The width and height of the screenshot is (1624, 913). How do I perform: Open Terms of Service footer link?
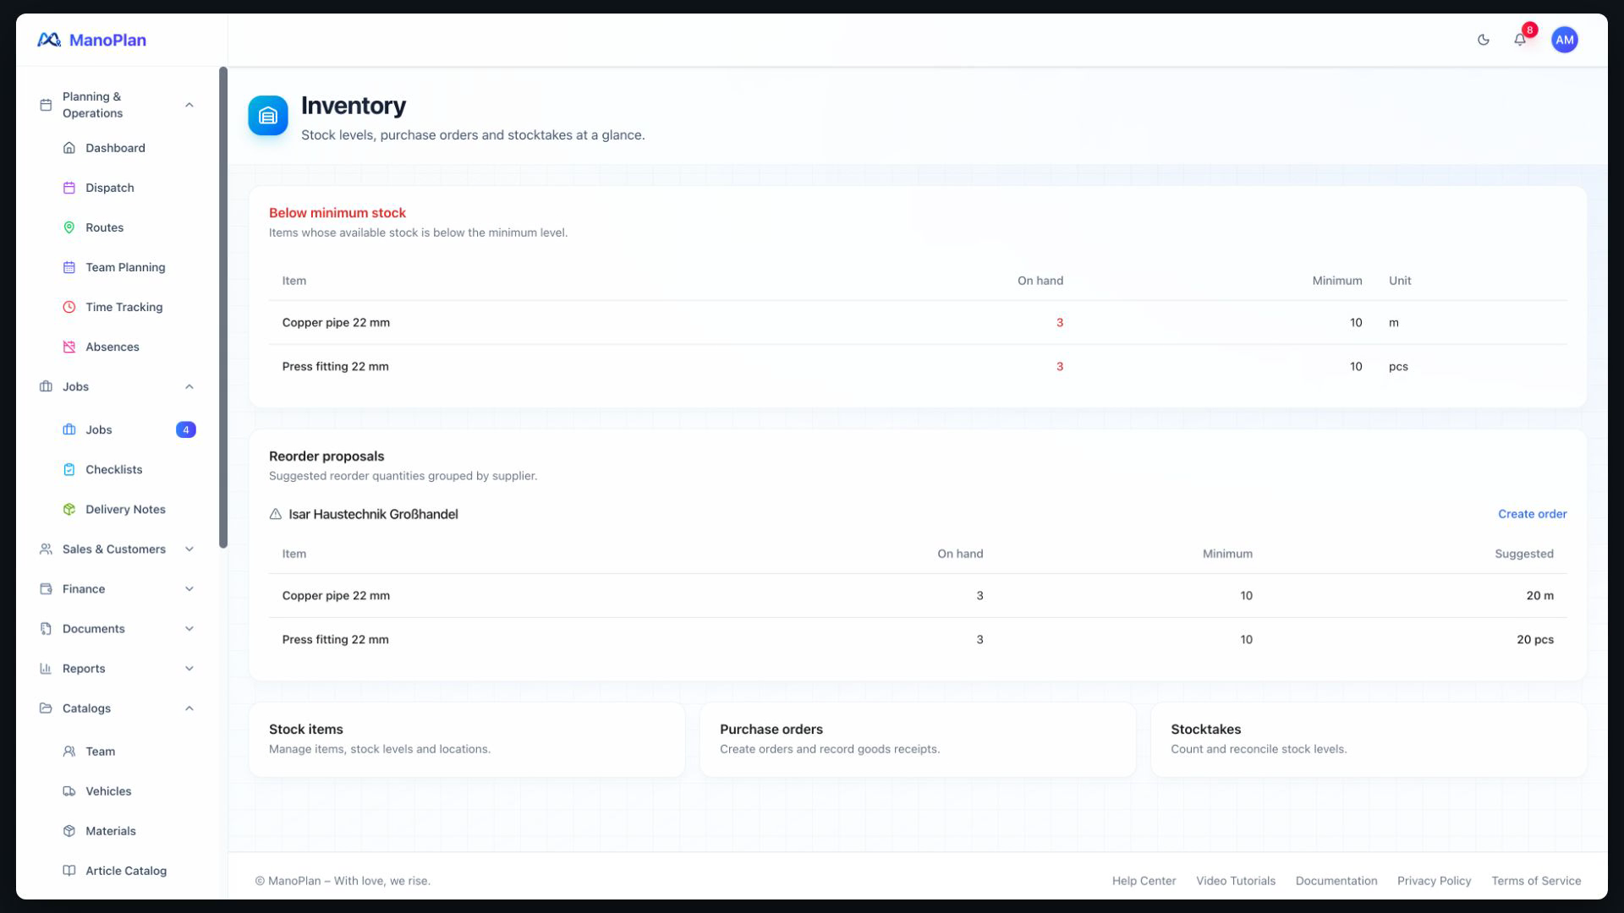[x=1536, y=881]
